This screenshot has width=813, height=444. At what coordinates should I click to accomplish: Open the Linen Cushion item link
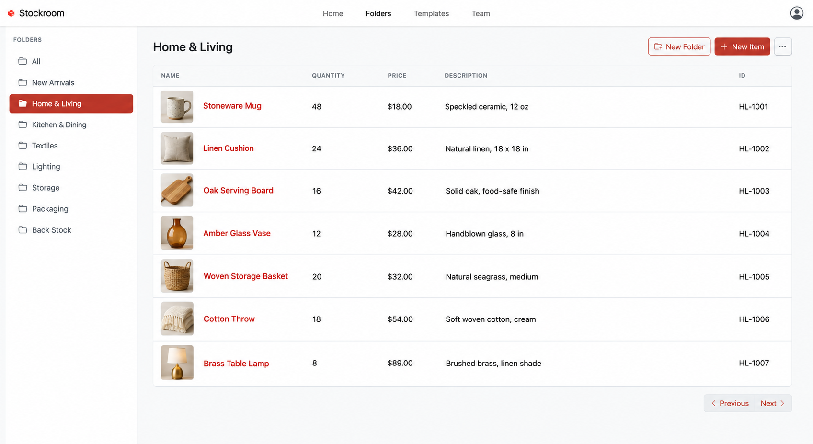pos(229,148)
